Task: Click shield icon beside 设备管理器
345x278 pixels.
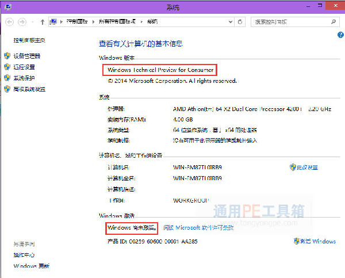Action: click(x=7, y=56)
